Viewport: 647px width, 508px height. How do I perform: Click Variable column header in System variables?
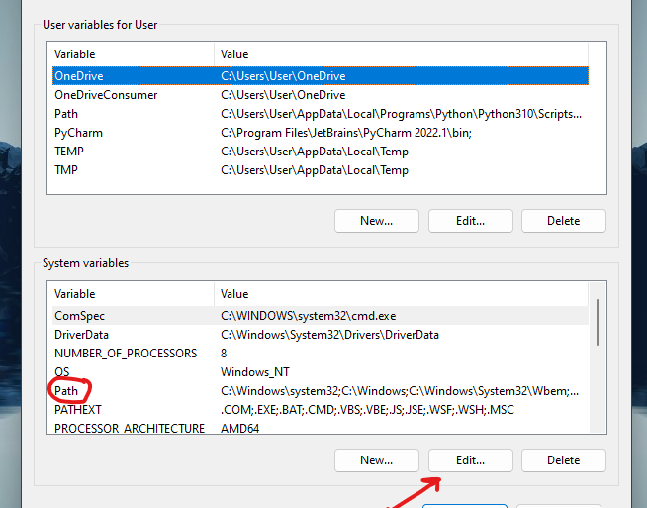click(x=133, y=294)
